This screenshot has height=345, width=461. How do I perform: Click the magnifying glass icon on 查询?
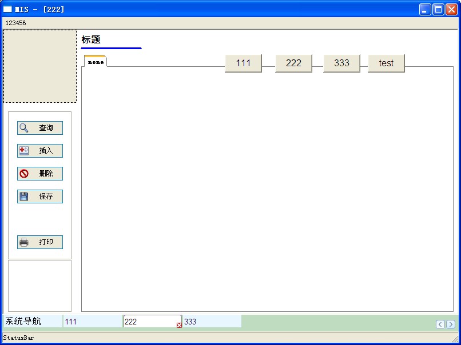click(x=24, y=128)
